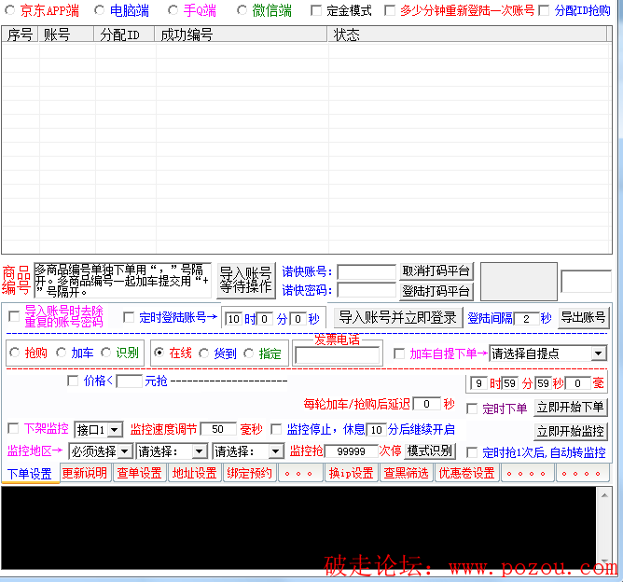Click the 定时下单 hour field showing 9
Viewport: 623px width, 582px height.
coord(478,383)
